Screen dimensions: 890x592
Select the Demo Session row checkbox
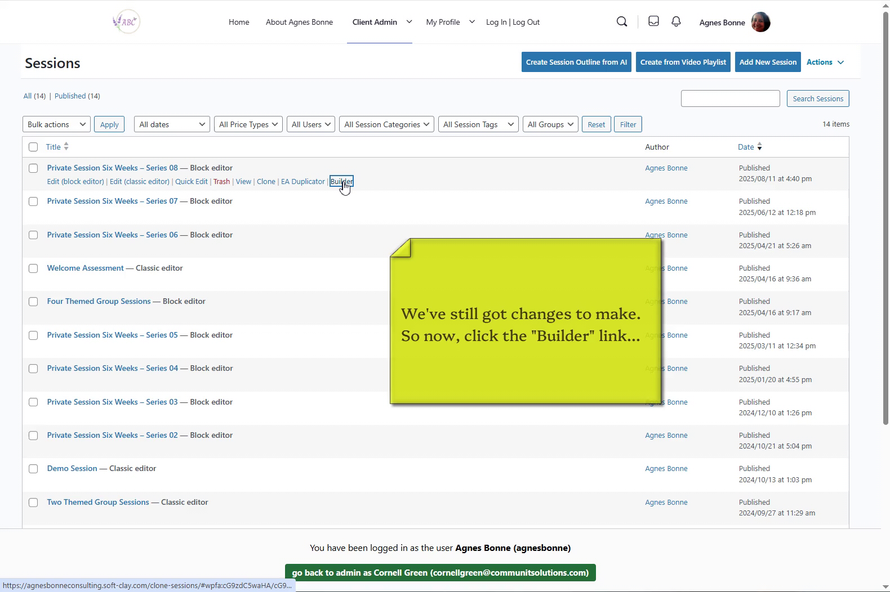click(x=33, y=469)
